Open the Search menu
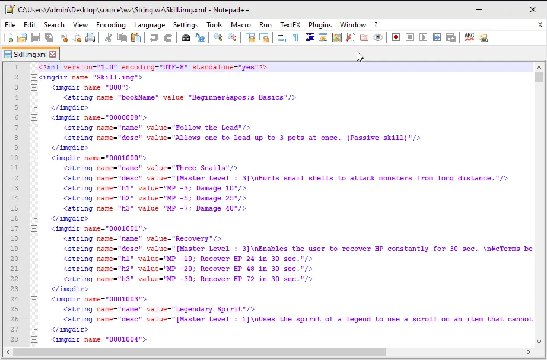 (54, 25)
